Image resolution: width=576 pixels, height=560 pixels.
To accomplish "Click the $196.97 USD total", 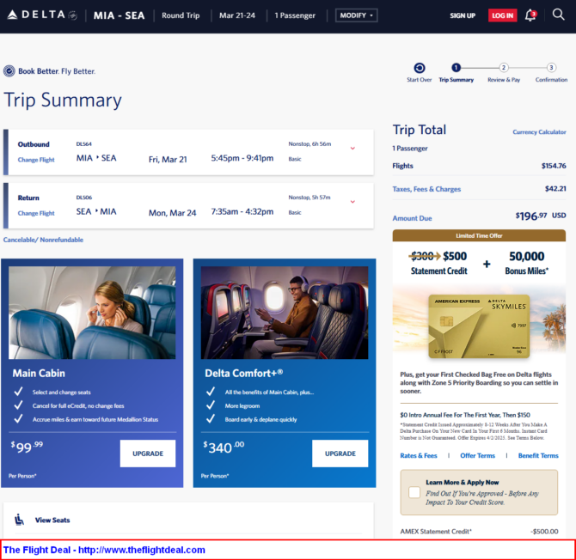I will tap(541, 216).
